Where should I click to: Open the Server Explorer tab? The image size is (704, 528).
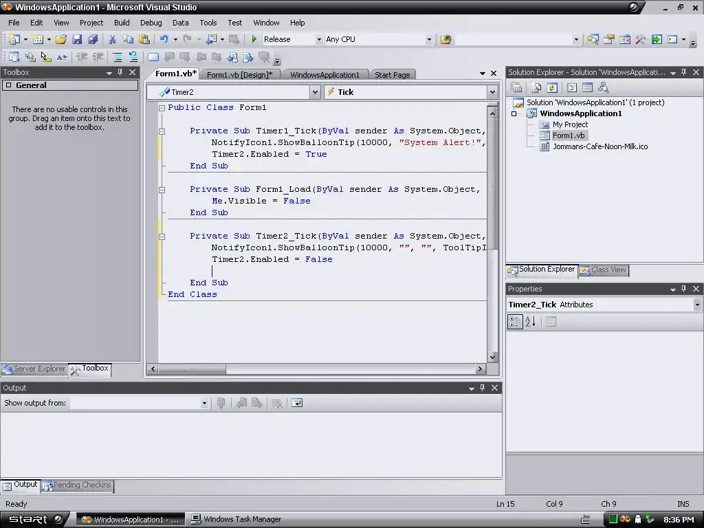point(34,368)
